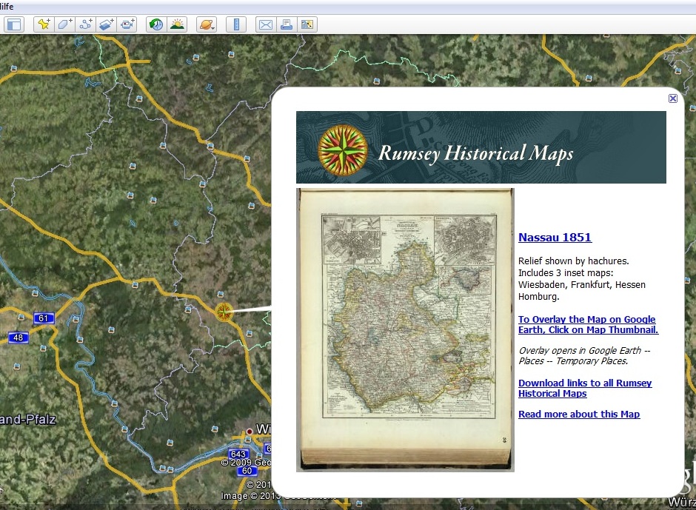Show historical imagery clock icon
This screenshot has height=510, width=696.
(156, 24)
